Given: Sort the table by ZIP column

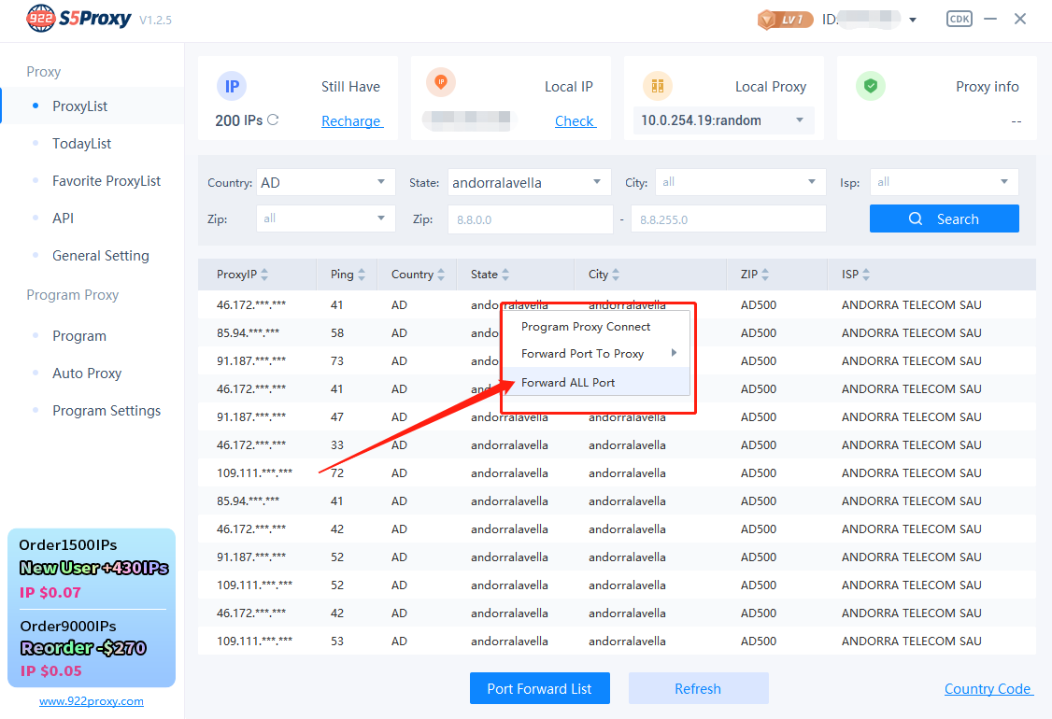Looking at the screenshot, I should (x=765, y=275).
